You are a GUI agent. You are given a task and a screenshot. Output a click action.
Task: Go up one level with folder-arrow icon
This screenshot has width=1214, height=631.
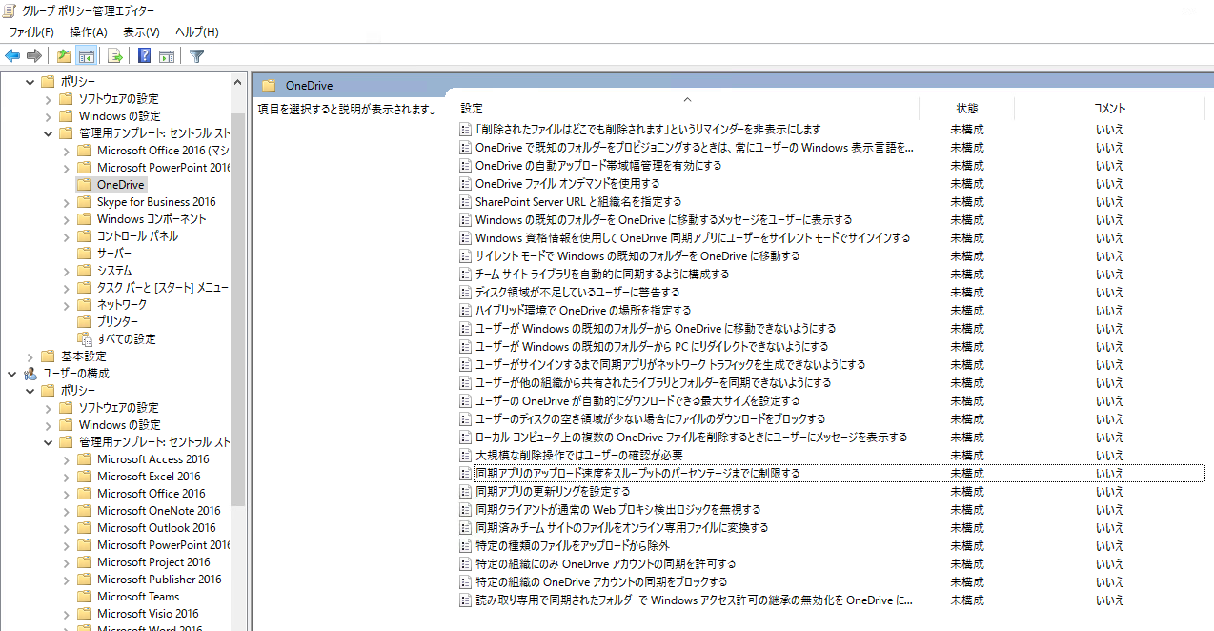point(63,55)
